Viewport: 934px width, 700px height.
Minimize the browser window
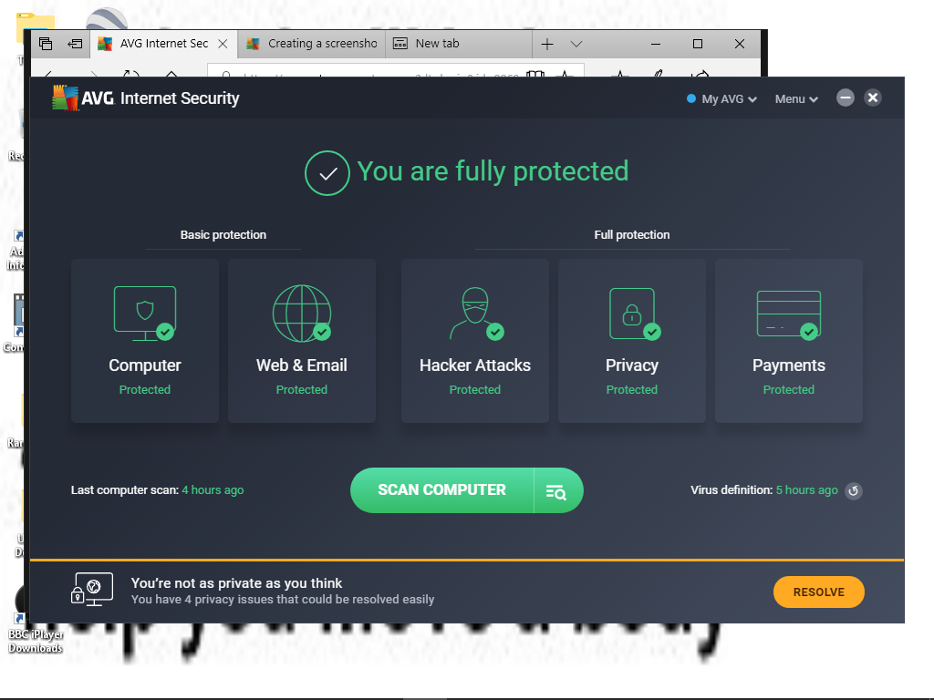click(656, 44)
